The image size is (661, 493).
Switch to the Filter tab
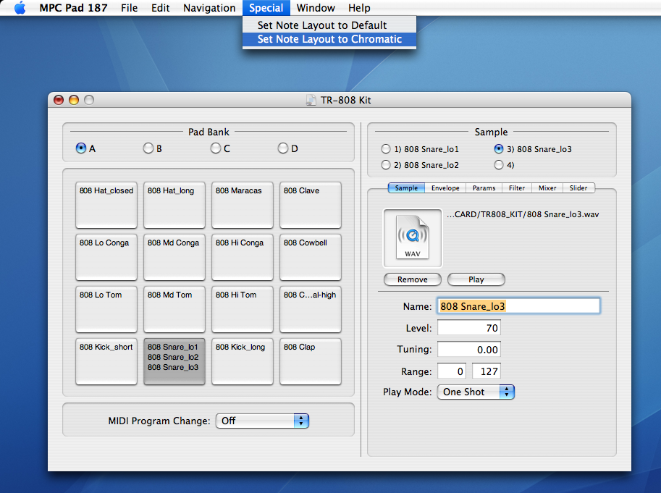[517, 188]
